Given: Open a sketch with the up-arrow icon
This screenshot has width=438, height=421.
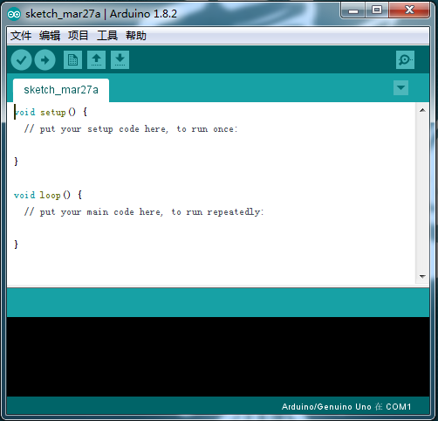Looking at the screenshot, I should tap(96, 60).
